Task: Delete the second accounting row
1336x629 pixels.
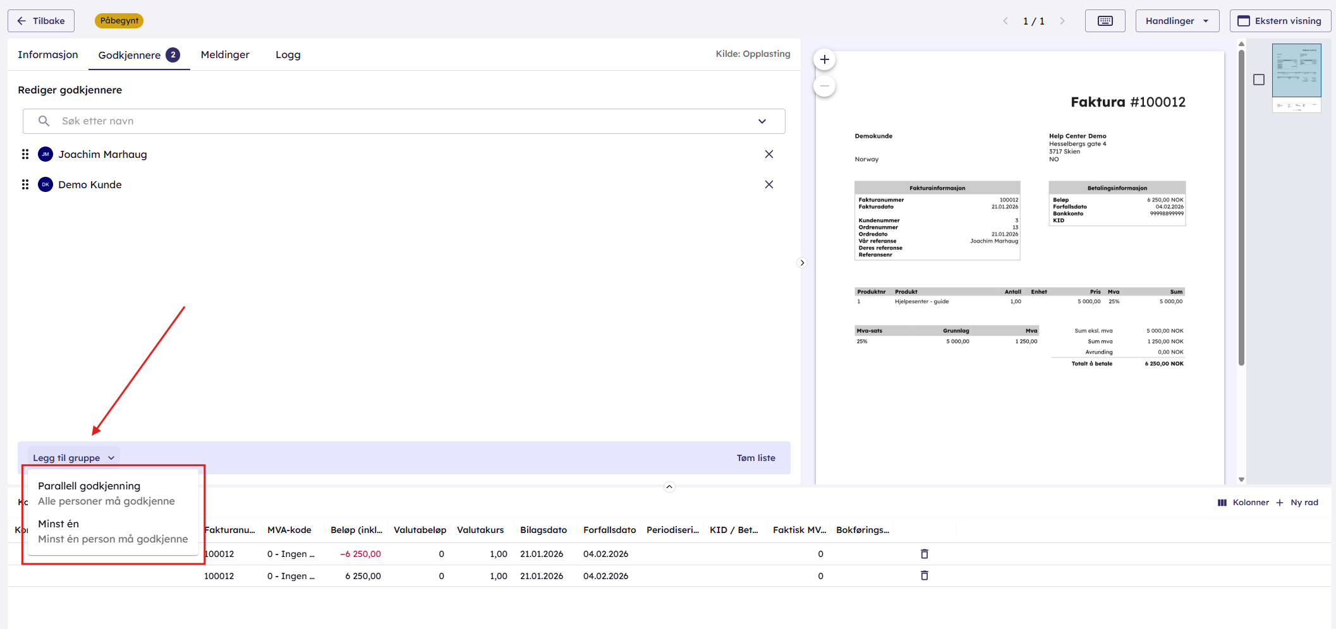Action: pos(924,575)
